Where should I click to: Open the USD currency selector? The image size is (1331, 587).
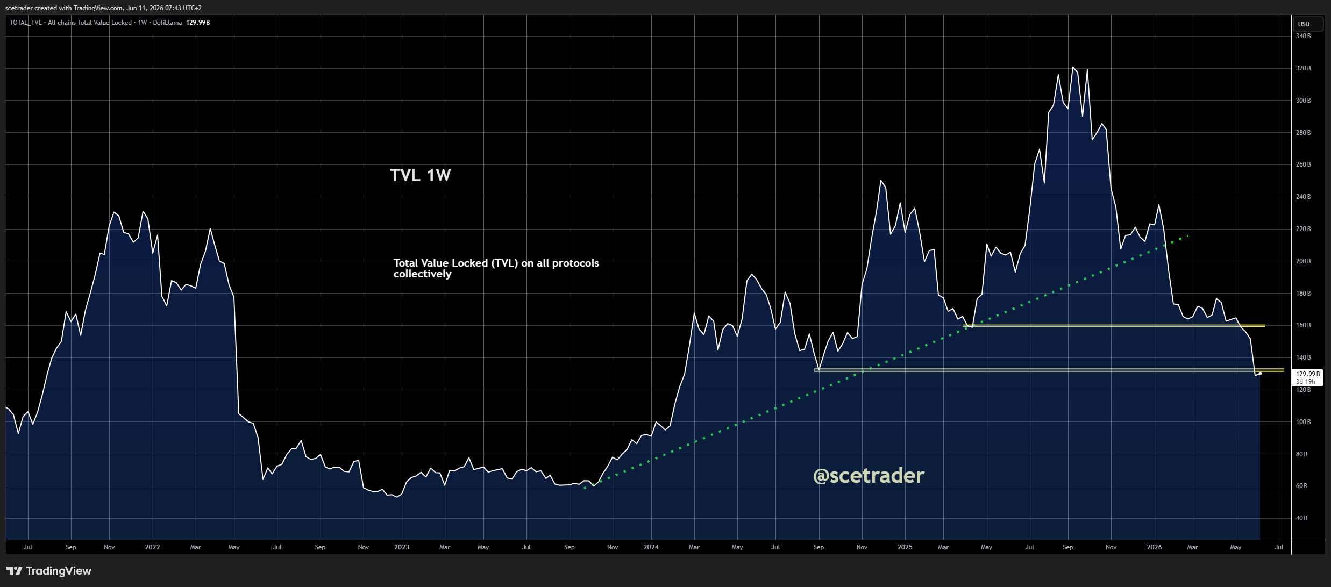pyautogui.click(x=1308, y=24)
